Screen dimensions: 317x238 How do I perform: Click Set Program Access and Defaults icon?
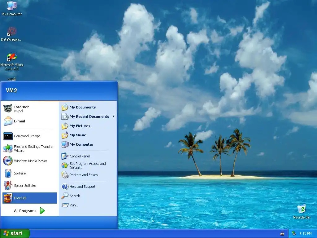[65, 165]
